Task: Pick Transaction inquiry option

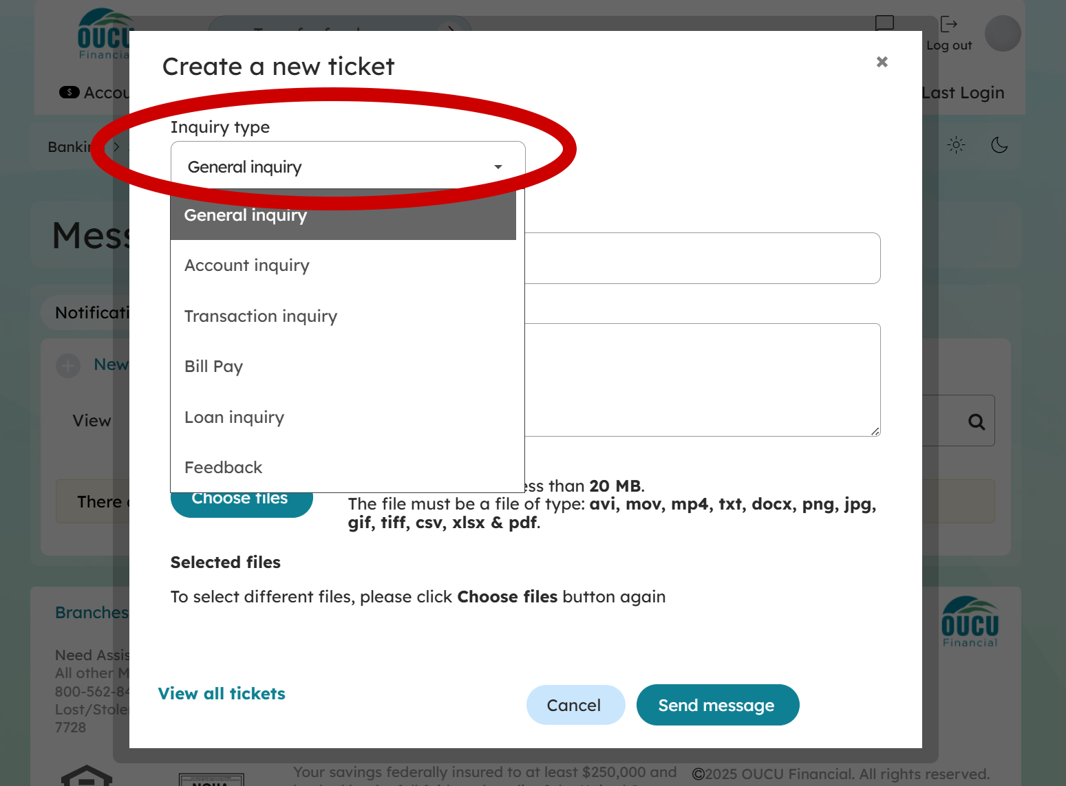Action: 261,316
